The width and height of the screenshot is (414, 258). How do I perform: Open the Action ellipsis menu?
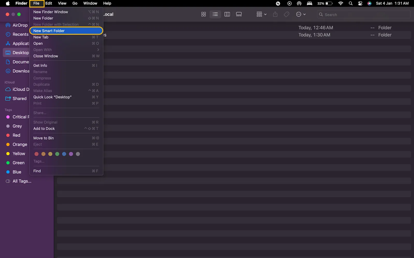(301, 14)
